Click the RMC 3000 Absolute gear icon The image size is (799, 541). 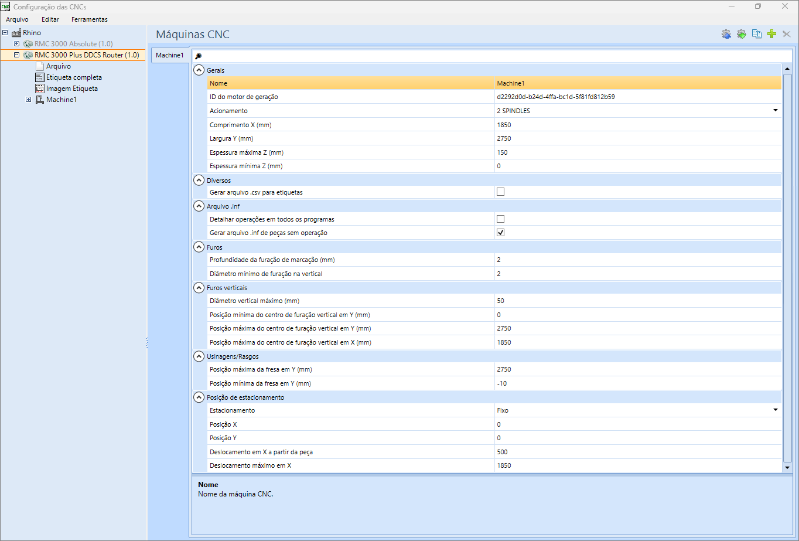[x=28, y=44]
